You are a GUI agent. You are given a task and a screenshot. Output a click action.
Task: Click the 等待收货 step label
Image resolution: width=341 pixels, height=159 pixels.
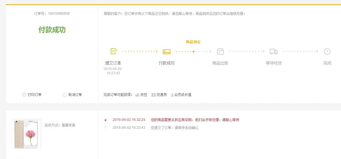coord(274,63)
